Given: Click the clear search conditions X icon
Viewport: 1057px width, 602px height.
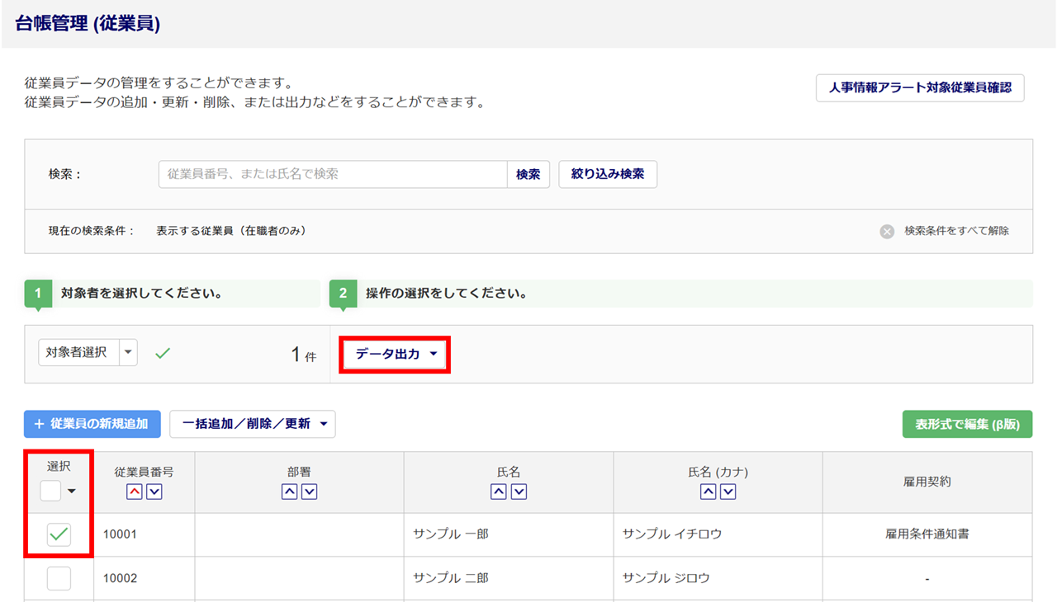Looking at the screenshot, I should coord(887,232).
